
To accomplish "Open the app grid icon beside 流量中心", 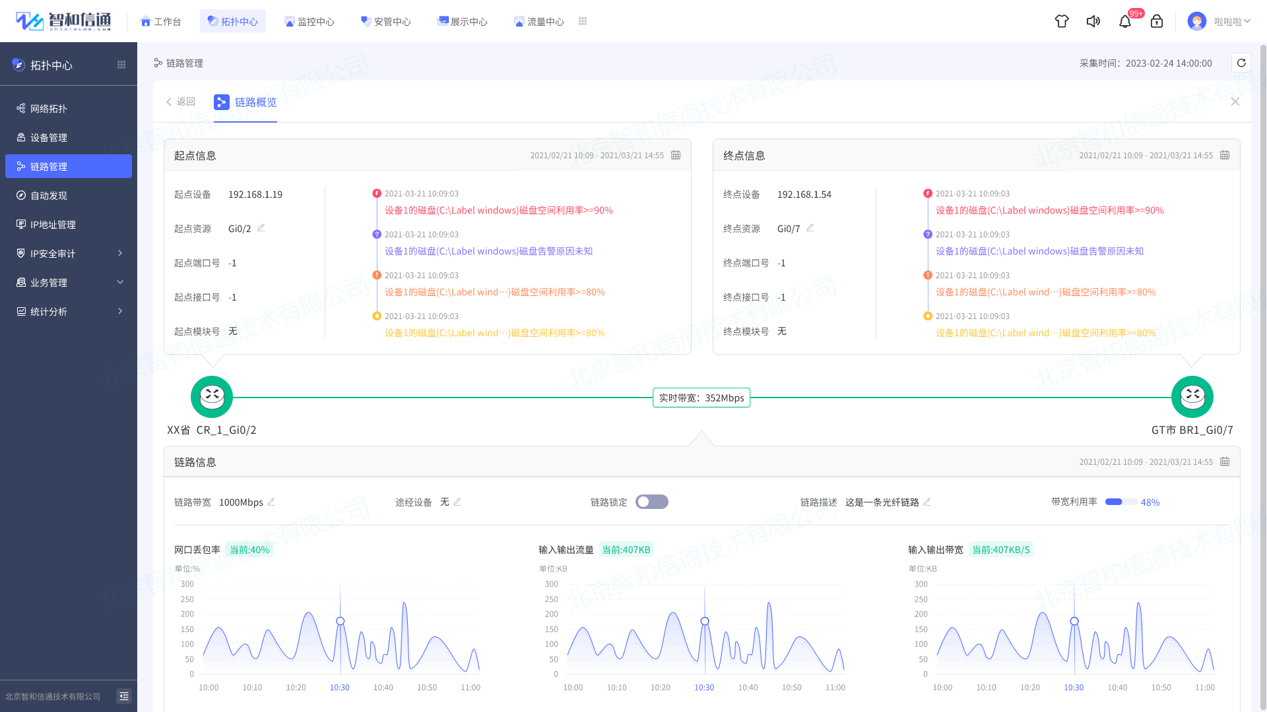I will 583,21.
